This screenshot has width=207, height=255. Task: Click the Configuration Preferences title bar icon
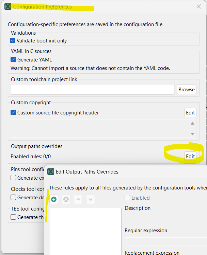[8, 6]
